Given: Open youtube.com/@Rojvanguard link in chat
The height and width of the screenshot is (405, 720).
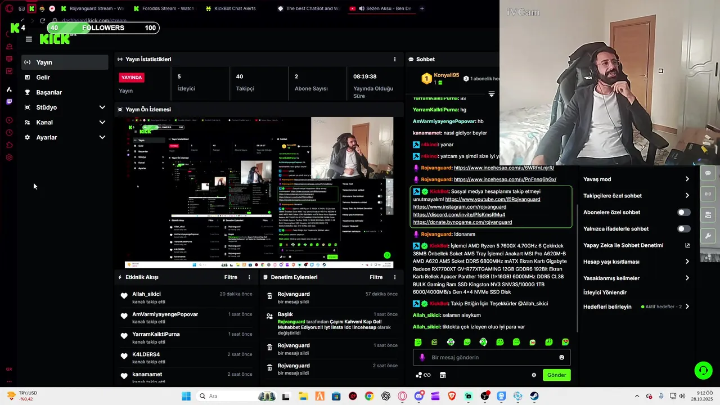Looking at the screenshot, I should point(492,199).
